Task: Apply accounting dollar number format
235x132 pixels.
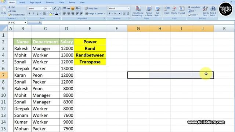Action: point(109,14)
